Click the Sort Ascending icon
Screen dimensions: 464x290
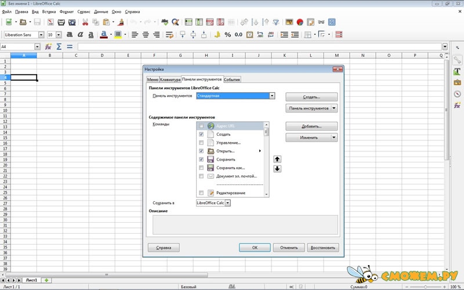255,22
